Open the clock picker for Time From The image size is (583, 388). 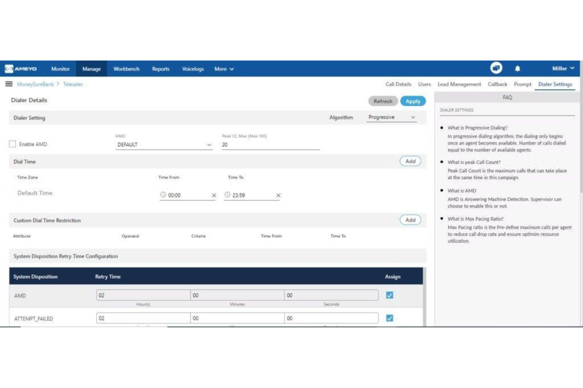pyautogui.click(x=163, y=194)
